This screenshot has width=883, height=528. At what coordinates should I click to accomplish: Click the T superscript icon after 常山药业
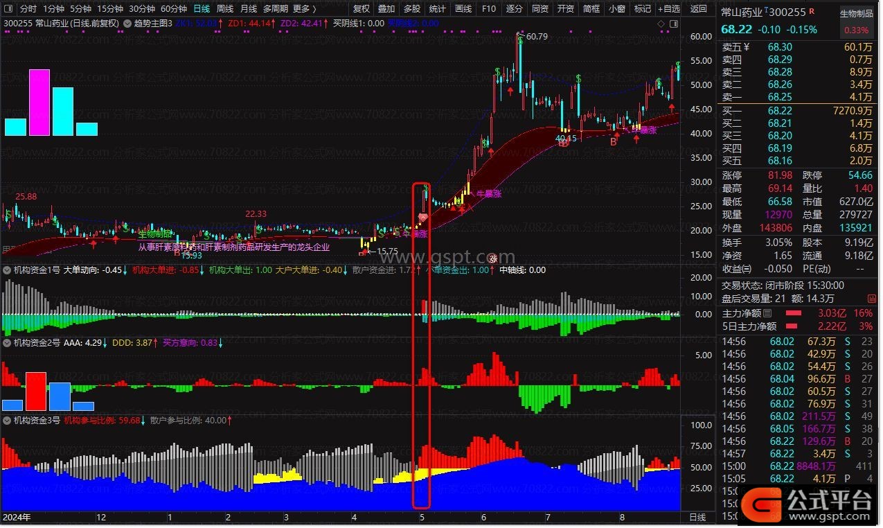pos(767,10)
